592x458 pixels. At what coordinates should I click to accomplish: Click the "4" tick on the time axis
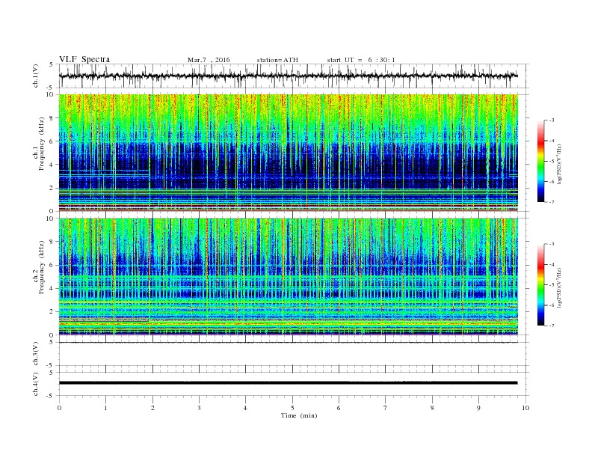pyautogui.click(x=245, y=408)
